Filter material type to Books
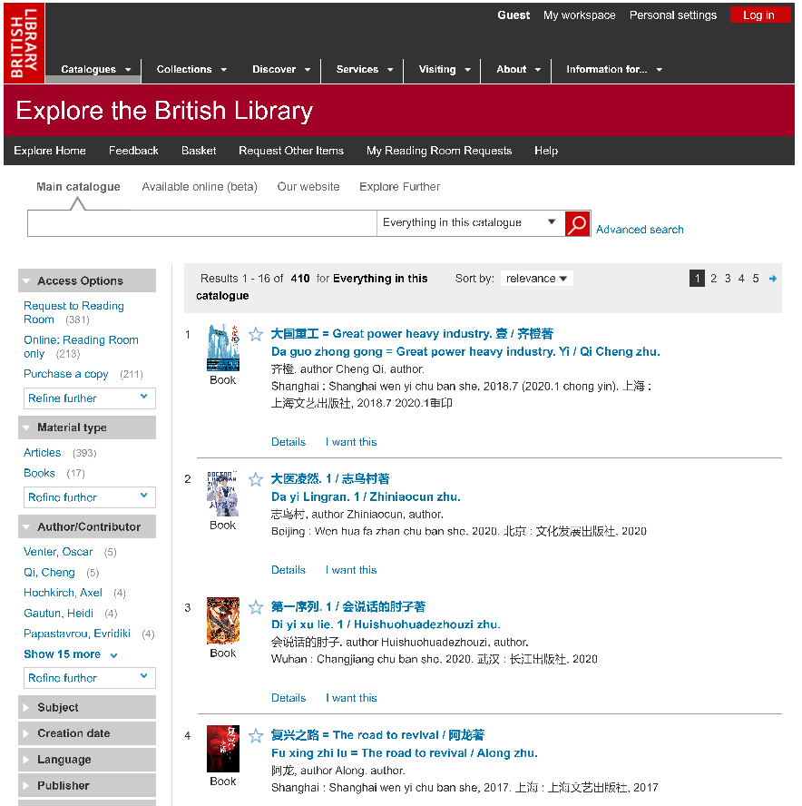Screen dimensions: 802x806 39,473
